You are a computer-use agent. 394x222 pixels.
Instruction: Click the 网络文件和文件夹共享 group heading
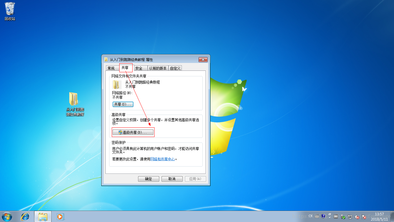129,76
